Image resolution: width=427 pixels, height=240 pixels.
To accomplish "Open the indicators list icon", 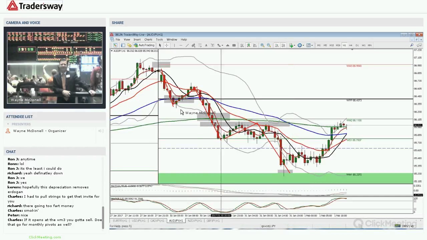I will click(x=291, y=45).
